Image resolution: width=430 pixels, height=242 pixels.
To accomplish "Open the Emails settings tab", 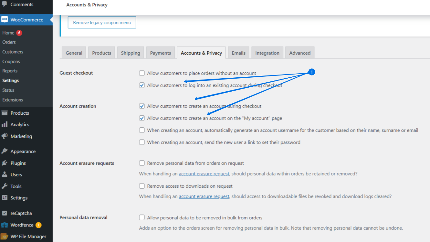I will tap(238, 53).
